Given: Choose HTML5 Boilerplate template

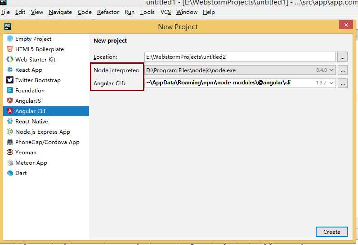Looking at the screenshot, I should pos(46,49).
